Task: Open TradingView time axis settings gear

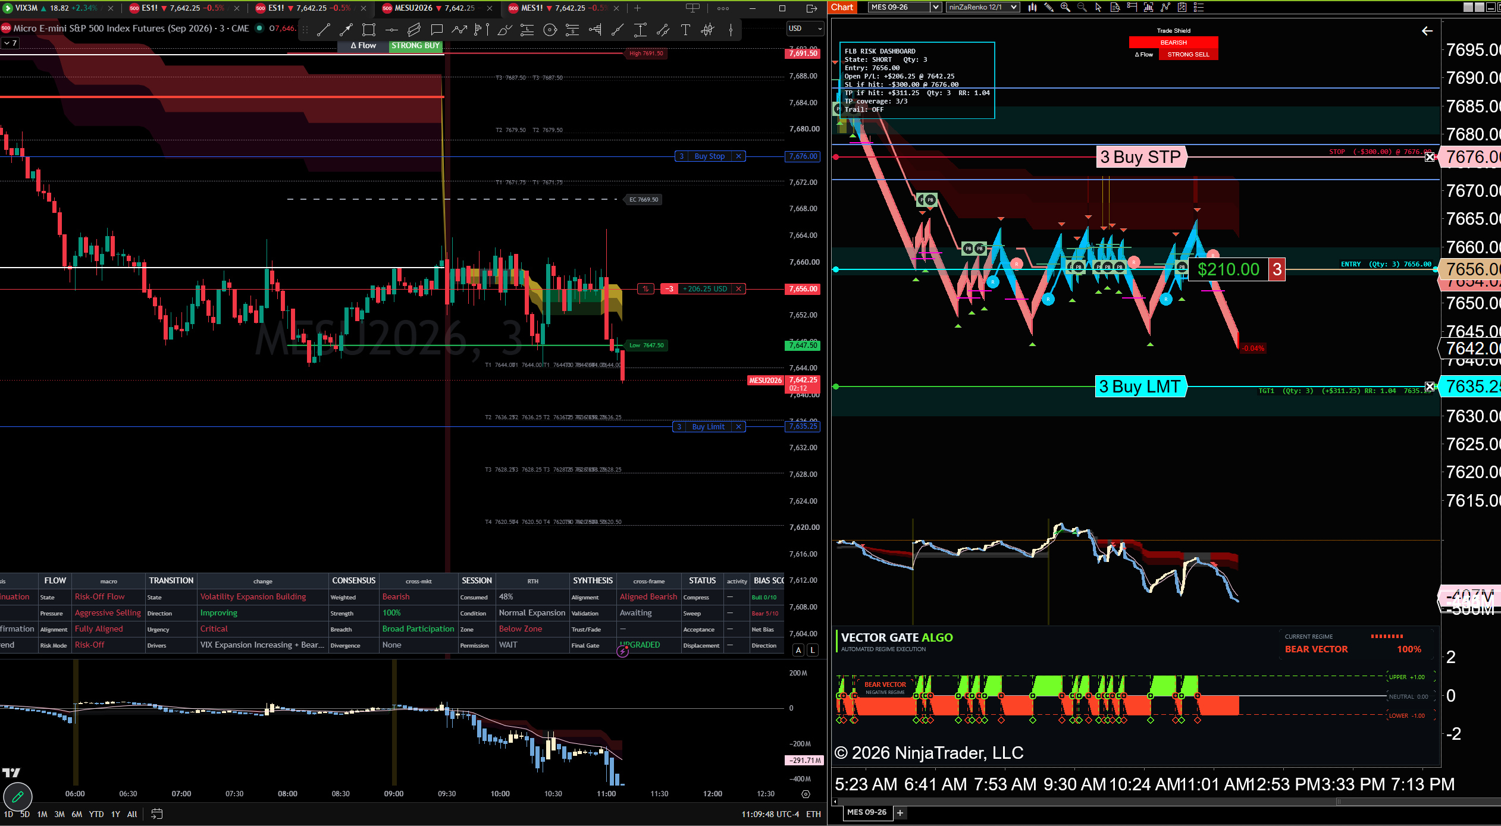Action: tap(806, 794)
